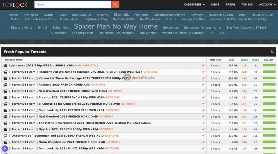Sort the table by Torrent Name header
The height and width of the screenshot is (154, 278).
tap(14, 60)
